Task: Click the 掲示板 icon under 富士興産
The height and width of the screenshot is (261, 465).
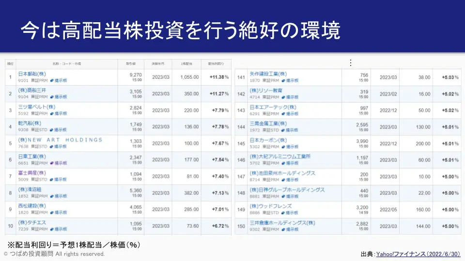Action: click(x=58, y=179)
